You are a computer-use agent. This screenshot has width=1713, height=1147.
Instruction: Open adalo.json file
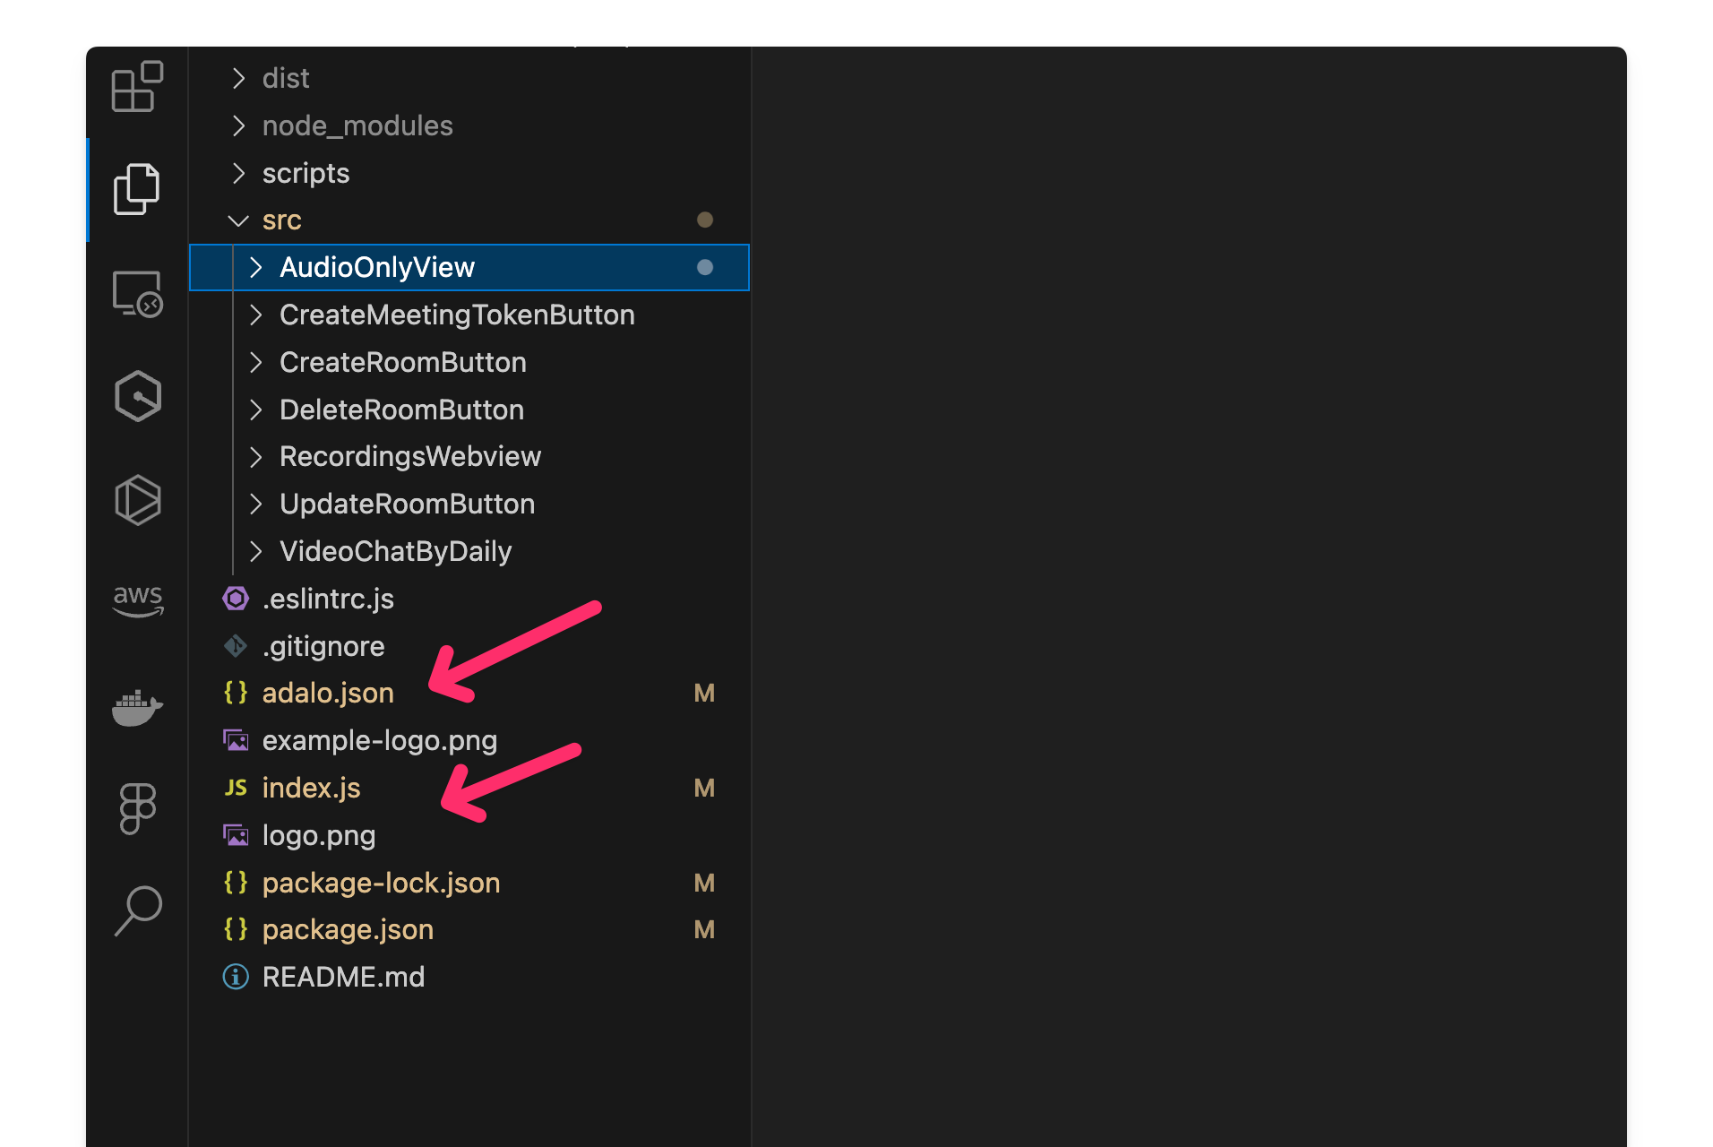coord(328,694)
